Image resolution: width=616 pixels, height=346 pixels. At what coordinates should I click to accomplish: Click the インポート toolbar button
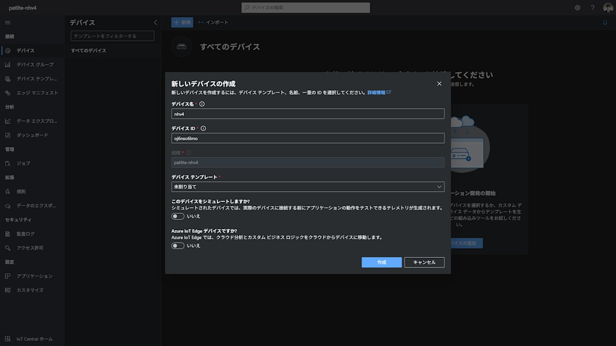coord(213,23)
